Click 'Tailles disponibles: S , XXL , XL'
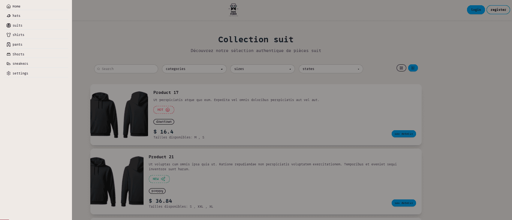Screen dimensions: 512x220 181,207
